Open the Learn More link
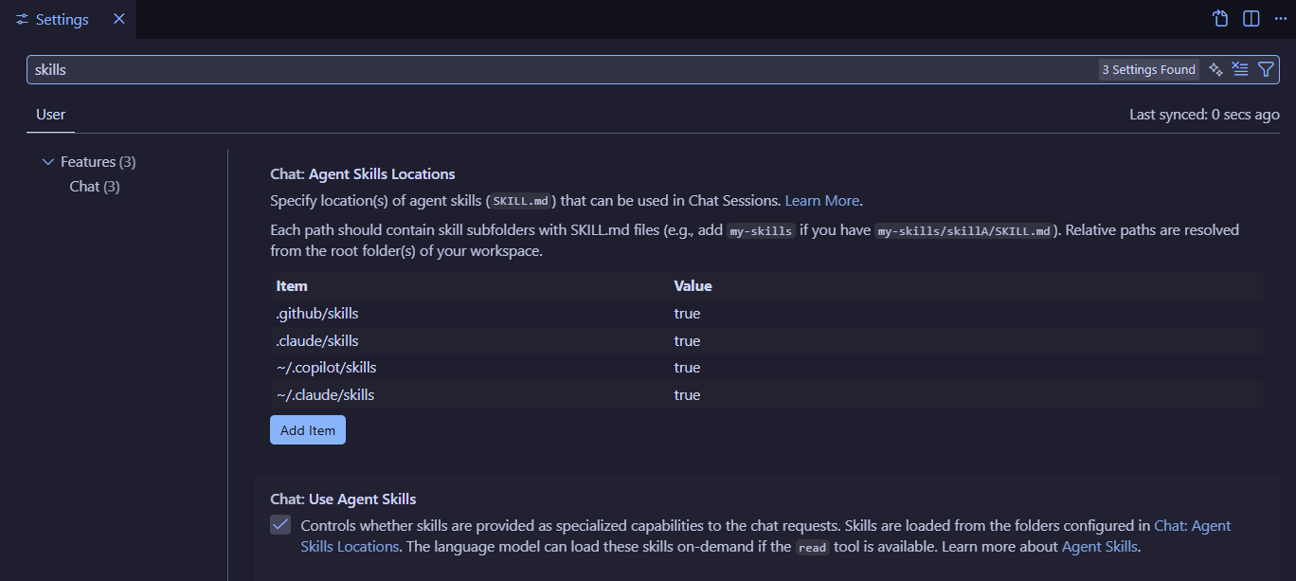Screen dimensions: 1296x581 pyautogui.click(x=820, y=200)
